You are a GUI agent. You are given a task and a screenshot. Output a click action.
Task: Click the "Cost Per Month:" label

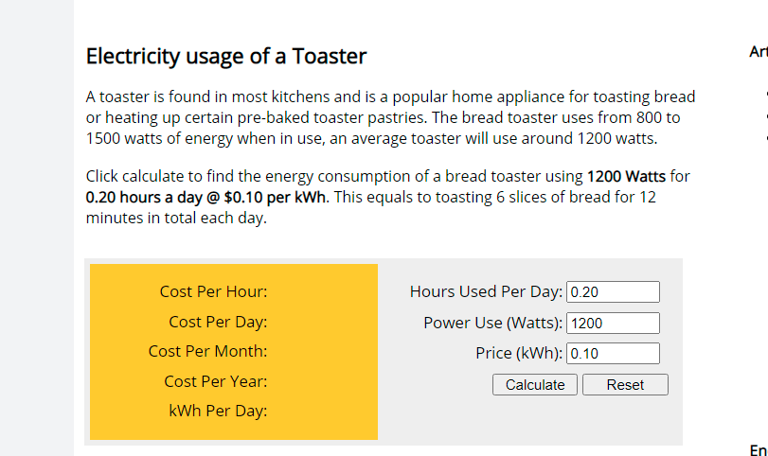pyautogui.click(x=207, y=351)
